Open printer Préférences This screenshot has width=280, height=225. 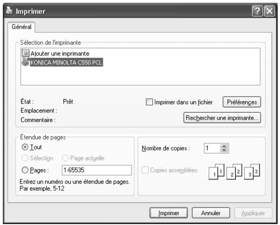pos(242,102)
